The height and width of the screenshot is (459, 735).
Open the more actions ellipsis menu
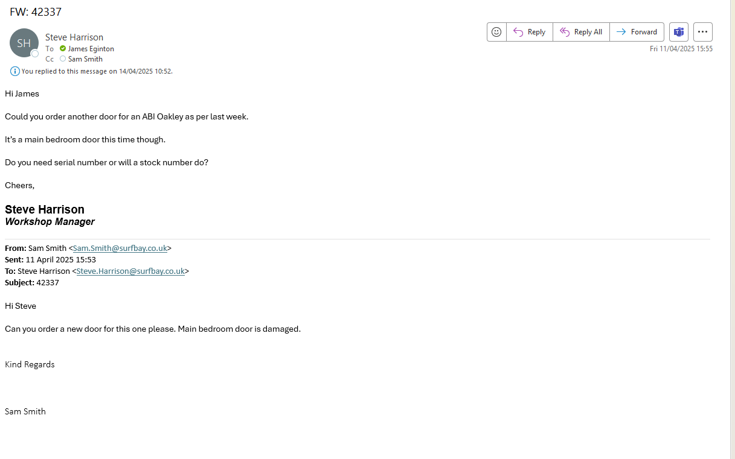pos(702,32)
